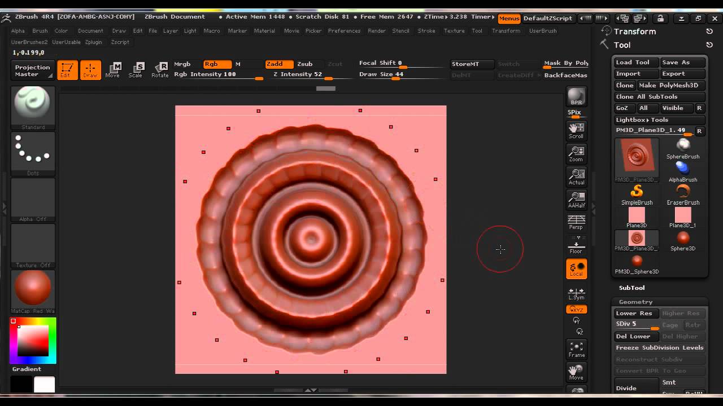Select the Plane3D_1 tool thumbnail
723x406 pixels.
coord(683,218)
